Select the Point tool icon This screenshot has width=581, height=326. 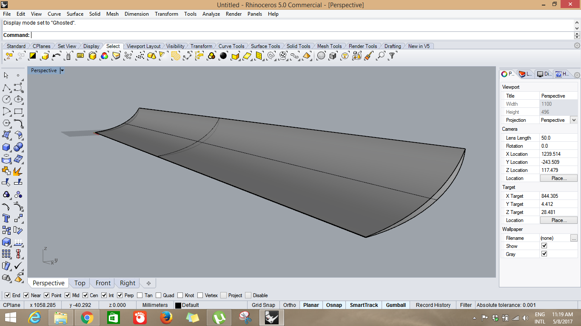(x=18, y=76)
